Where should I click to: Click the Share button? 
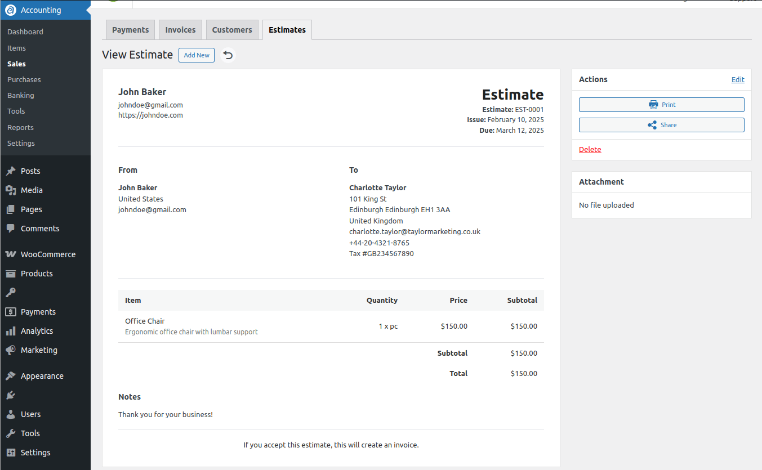(x=662, y=125)
